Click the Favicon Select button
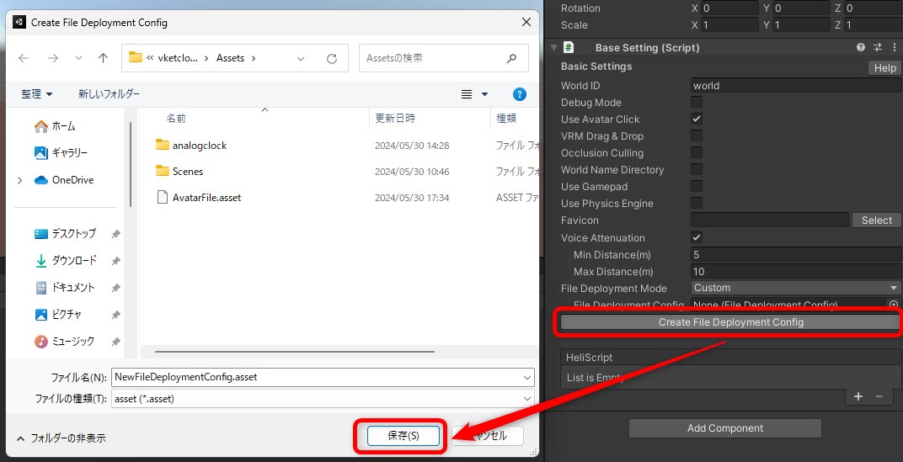This screenshot has width=903, height=462. click(x=877, y=220)
